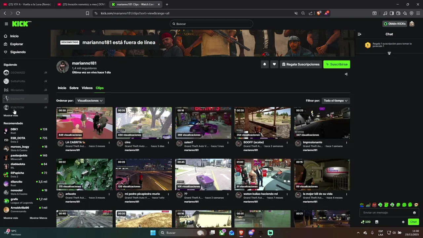This screenshot has height=238, width=423.
Task: Open the Brave VPN shield icon
Action: pos(411,13)
